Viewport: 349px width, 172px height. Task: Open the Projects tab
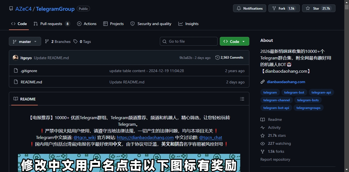[x=113, y=24]
